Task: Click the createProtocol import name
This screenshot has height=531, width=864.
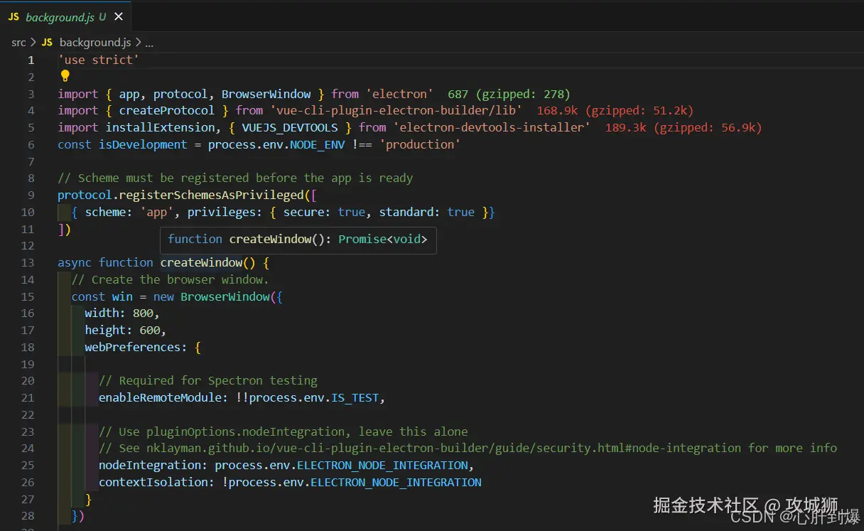Action: coord(166,111)
